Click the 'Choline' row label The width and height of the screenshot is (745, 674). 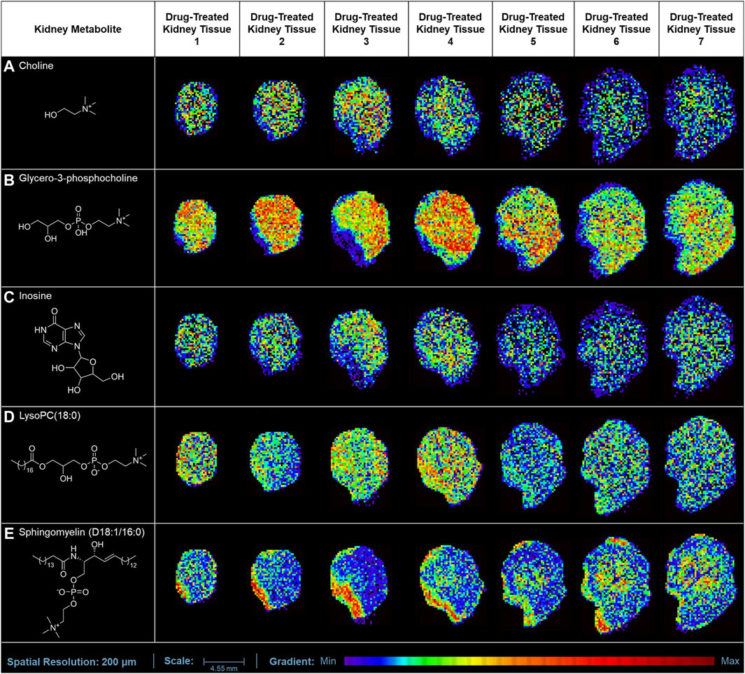point(36,66)
